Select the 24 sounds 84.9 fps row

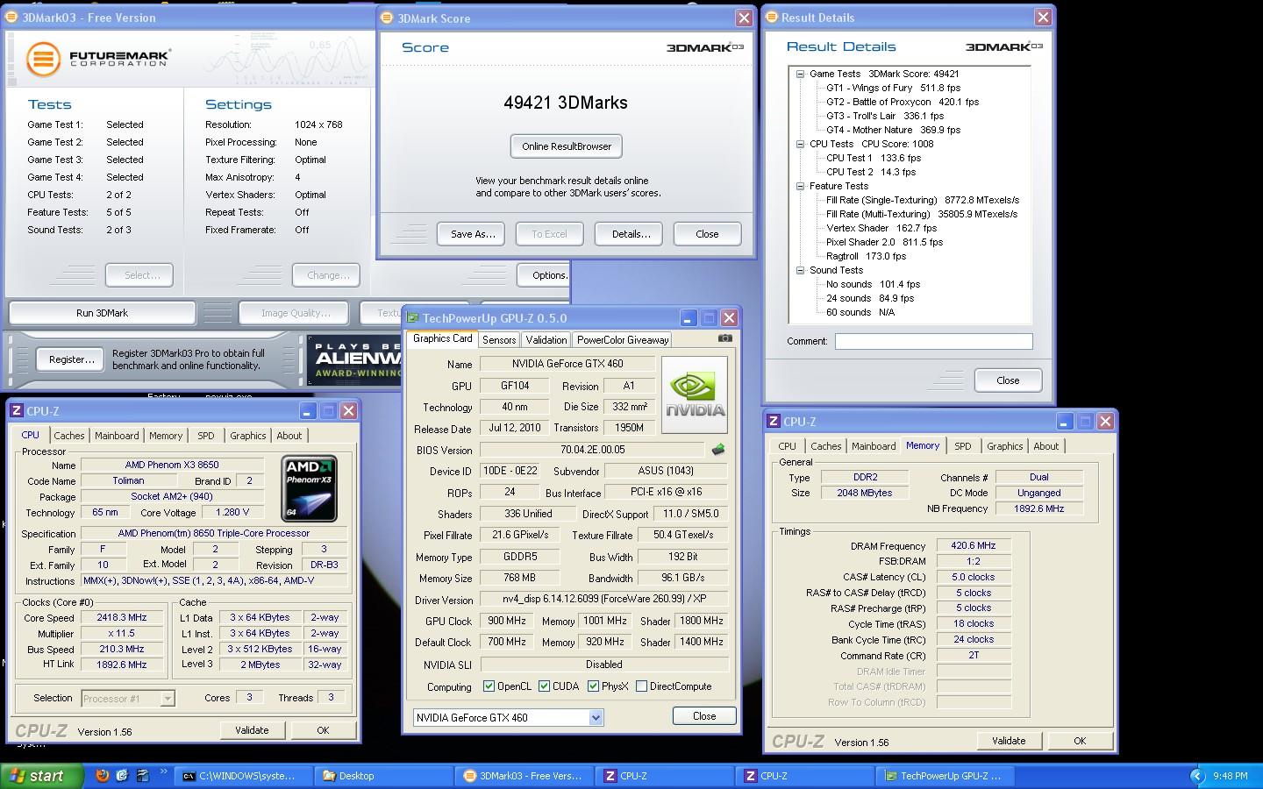coord(870,298)
